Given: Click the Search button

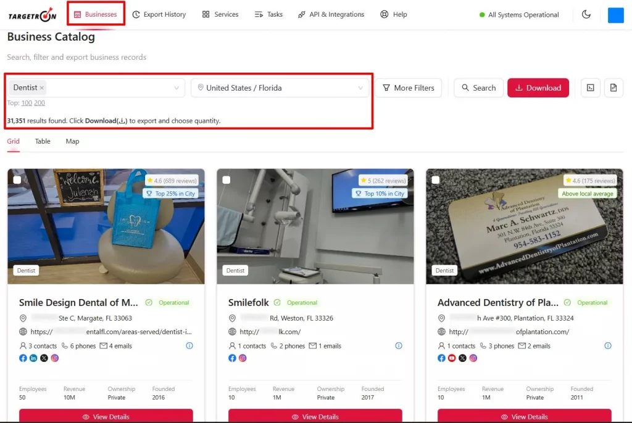Looking at the screenshot, I should tap(478, 88).
